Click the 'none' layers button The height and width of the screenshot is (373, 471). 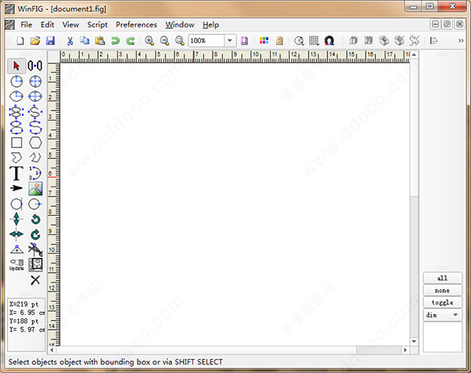point(443,290)
